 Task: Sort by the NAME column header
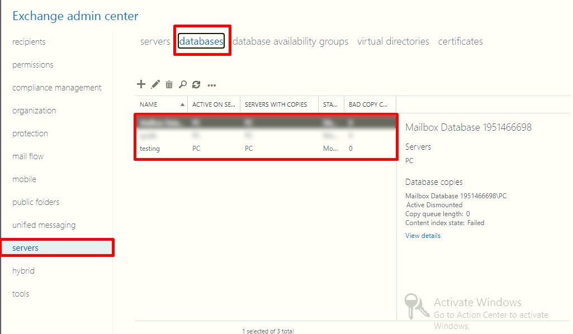click(161, 104)
